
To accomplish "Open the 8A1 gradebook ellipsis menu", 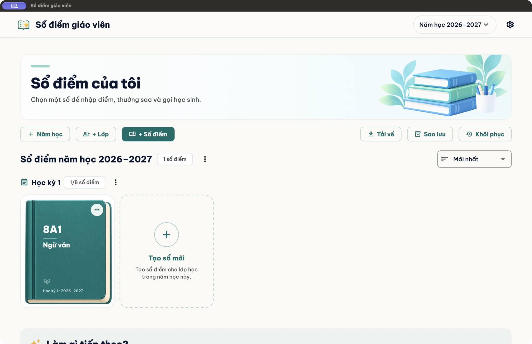I will click(97, 210).
